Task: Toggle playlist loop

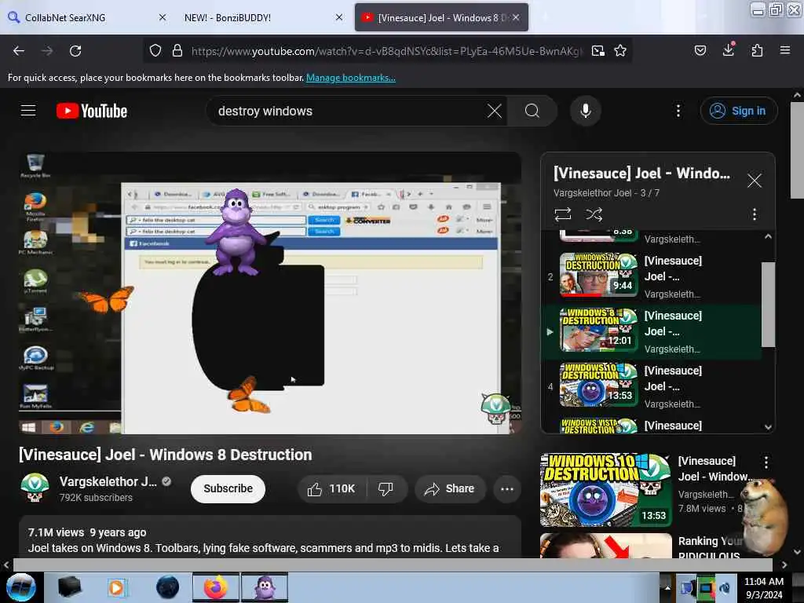Action: point(563,214)
